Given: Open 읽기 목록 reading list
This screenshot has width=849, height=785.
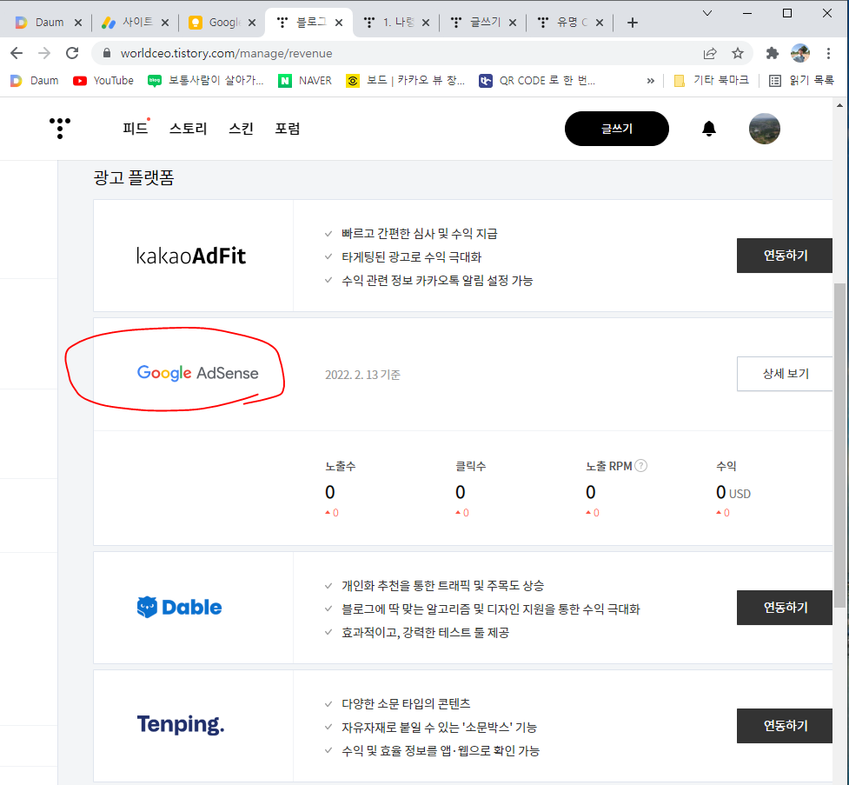Looking at the screenshot, I should pyautogui.click(x=801, y=81).
